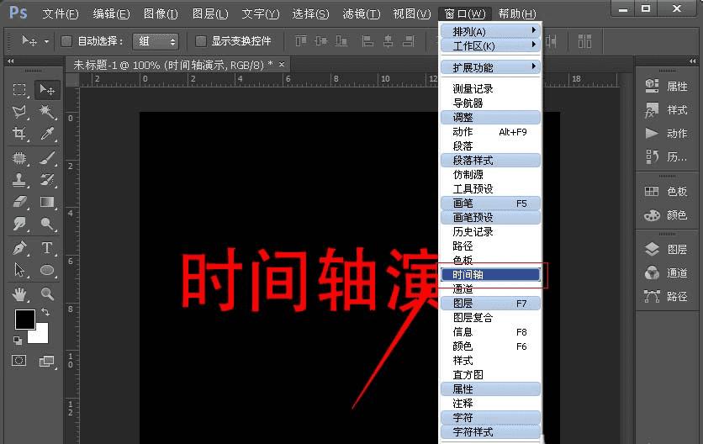Enable the 自动选择 checkbox
This screenshot has width=703, height=444.
point(66,41)
